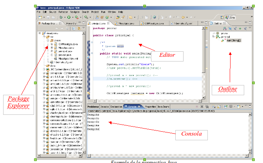The image size is (263, 163).
Task: Click Pin Console icon
Action: point(226,107)
